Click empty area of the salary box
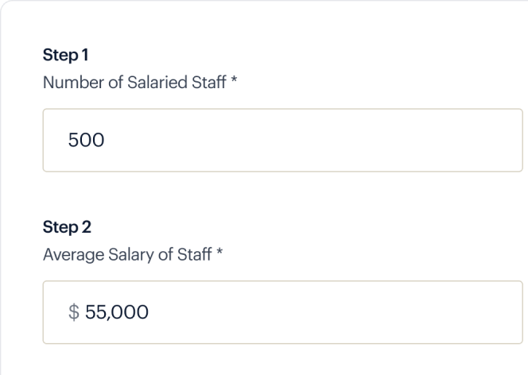528x375 pixels. [335, 312]
